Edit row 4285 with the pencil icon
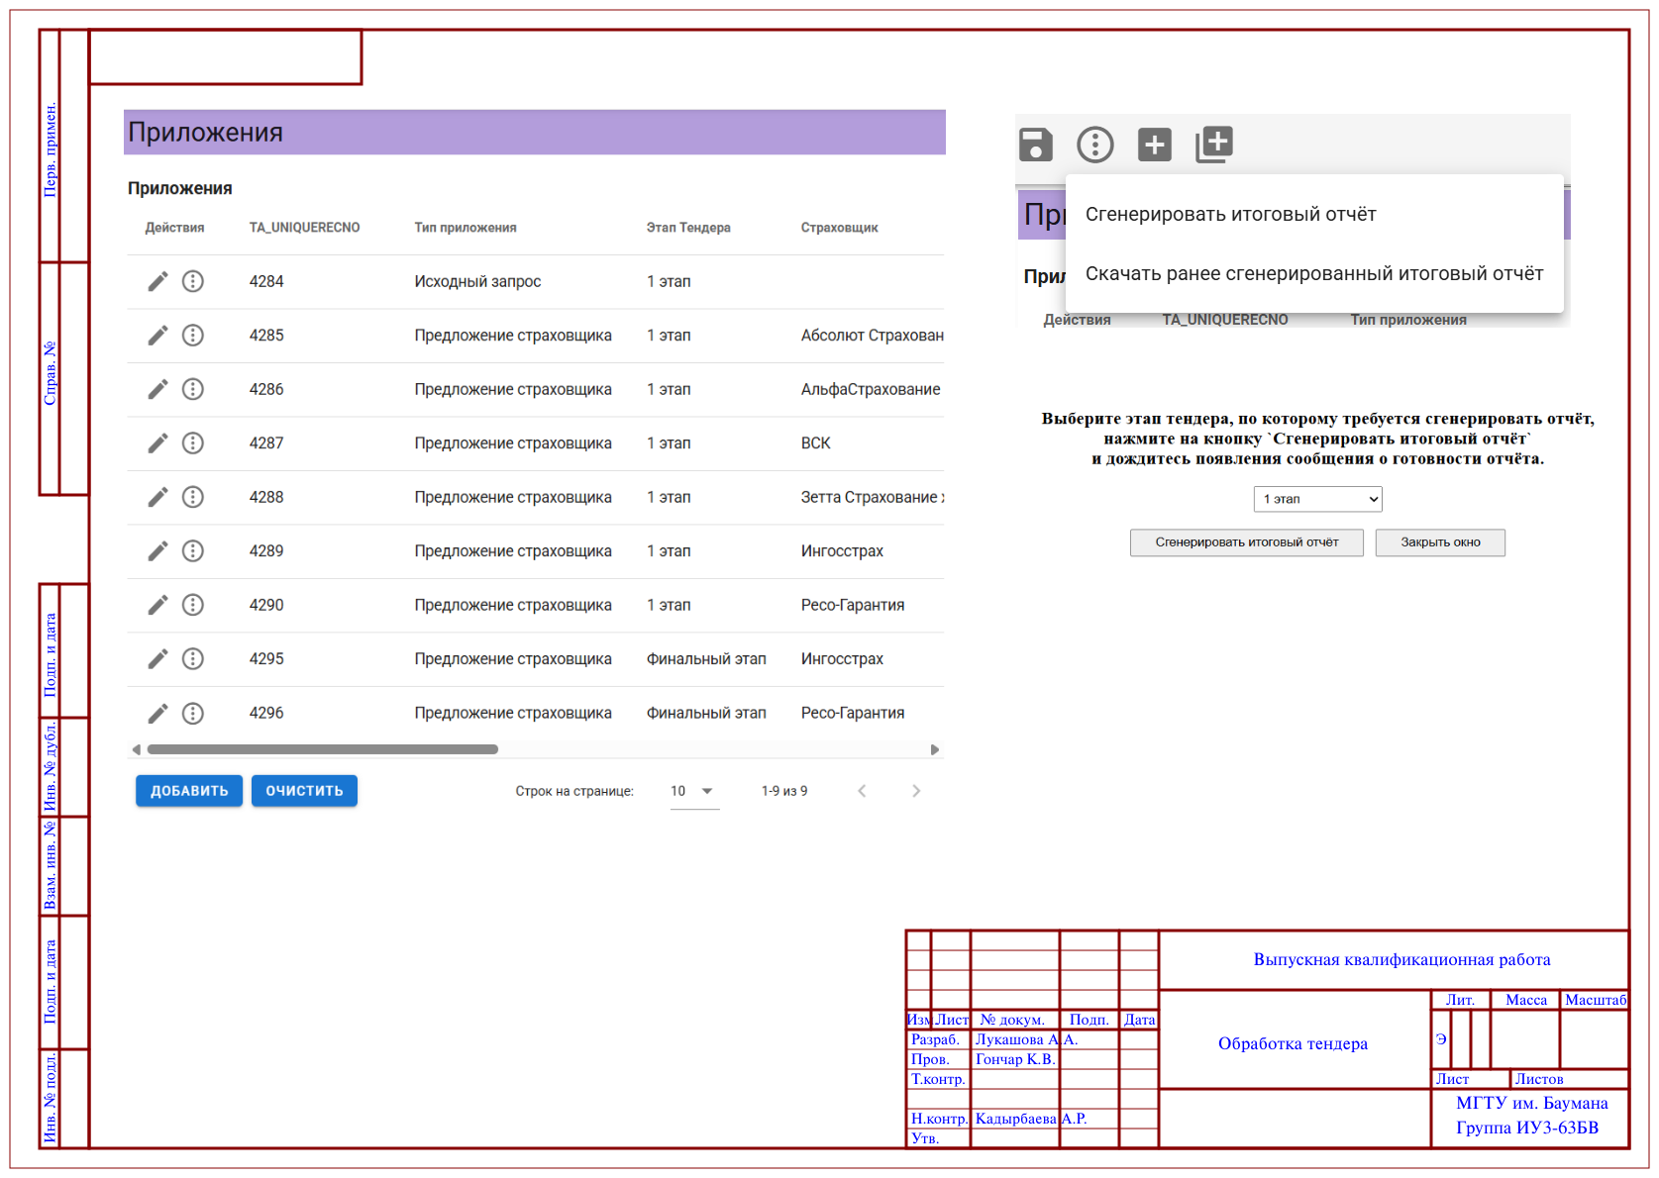Image resolution: width=1659 pixels, height=1178 pixels. (157, 336)
